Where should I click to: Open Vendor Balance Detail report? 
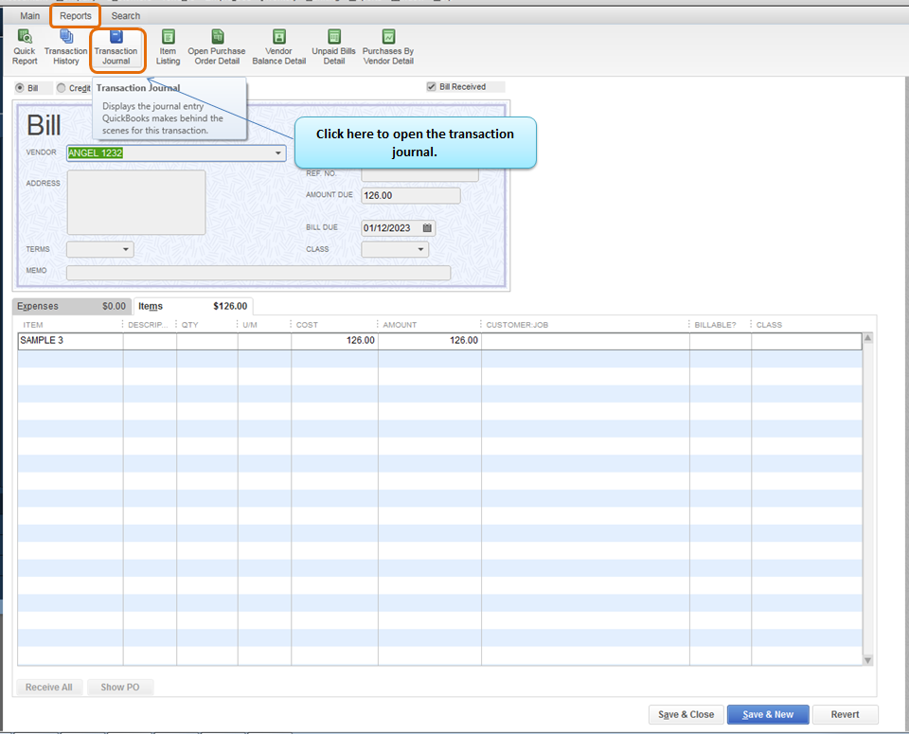(278, 47)
